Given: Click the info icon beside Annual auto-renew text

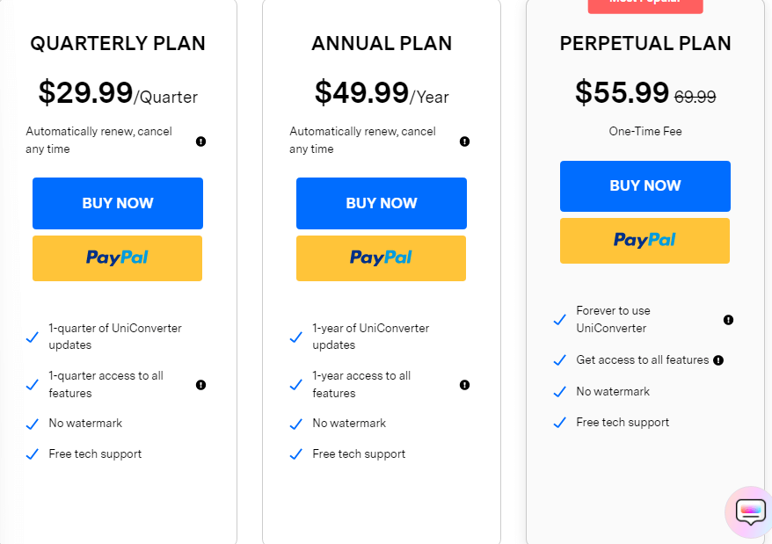Looking at the screenshot, I should pos(464,141).
